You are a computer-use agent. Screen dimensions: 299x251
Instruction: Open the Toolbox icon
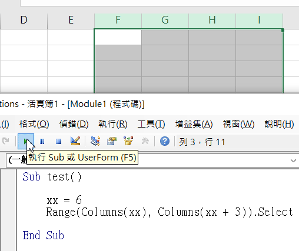click(145, 141)
